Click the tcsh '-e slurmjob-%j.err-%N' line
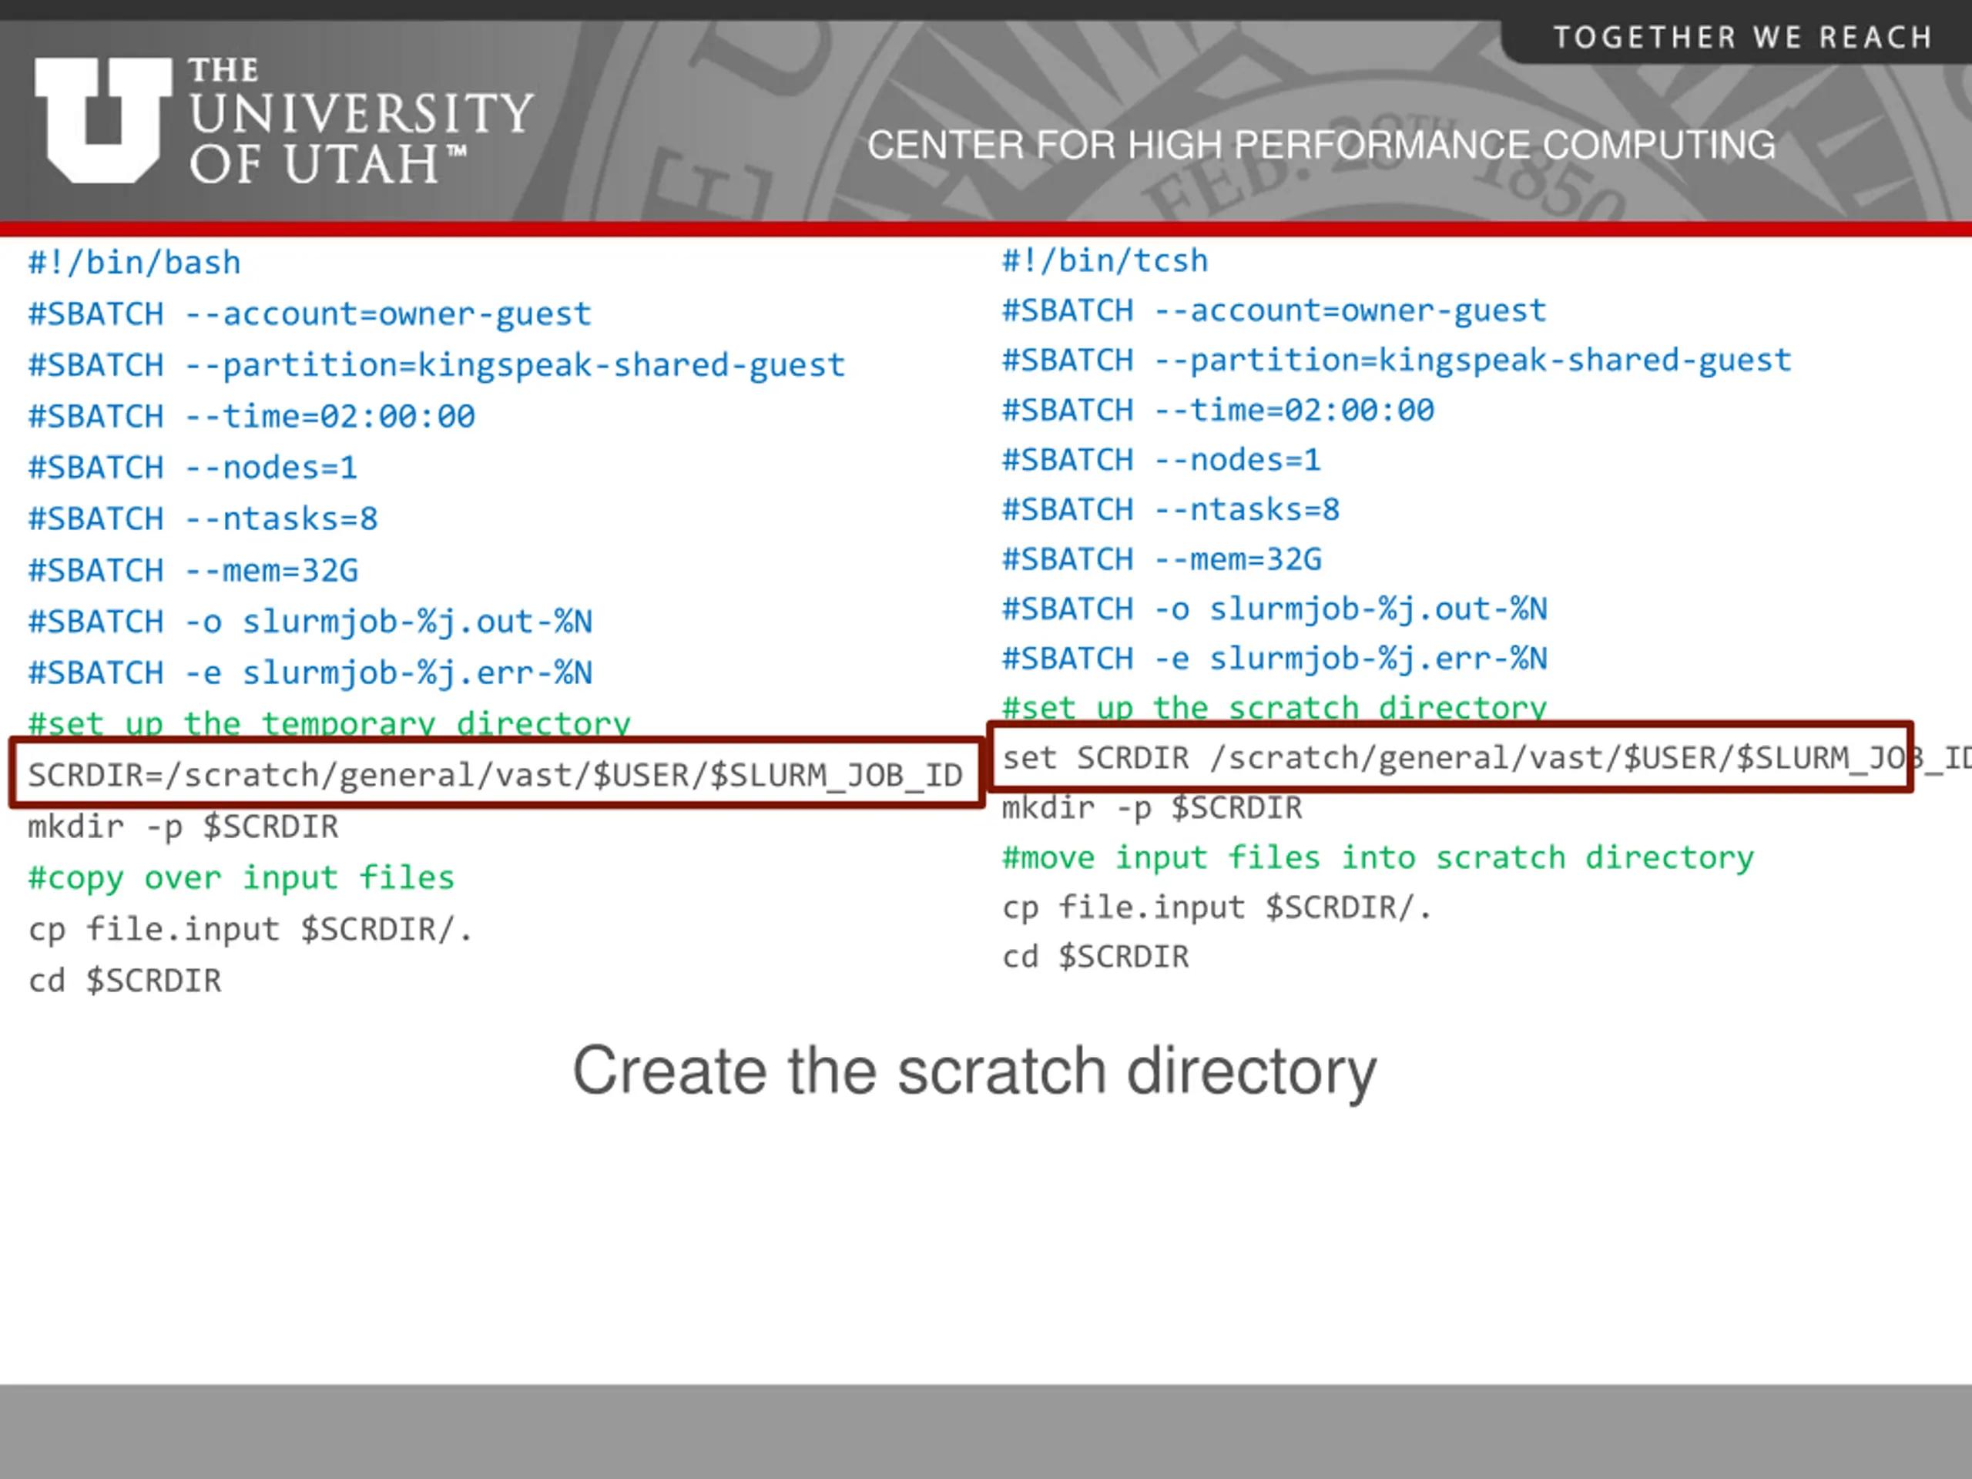The width and height of the screenshot is (1972, 1479). tap(1274, 659)
